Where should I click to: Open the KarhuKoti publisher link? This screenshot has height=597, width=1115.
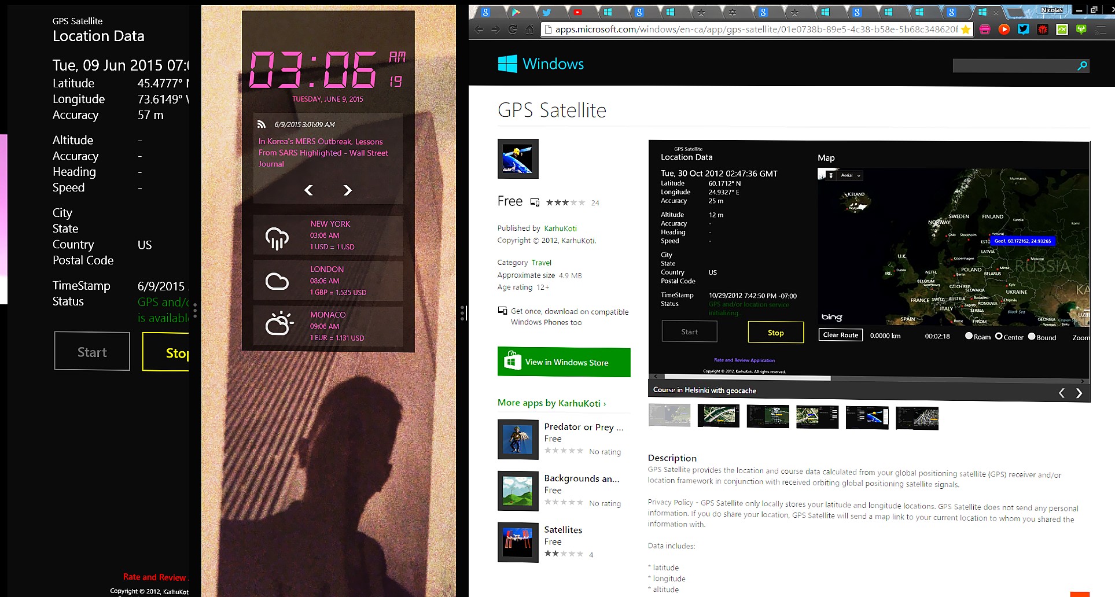(x=560, y=229)
